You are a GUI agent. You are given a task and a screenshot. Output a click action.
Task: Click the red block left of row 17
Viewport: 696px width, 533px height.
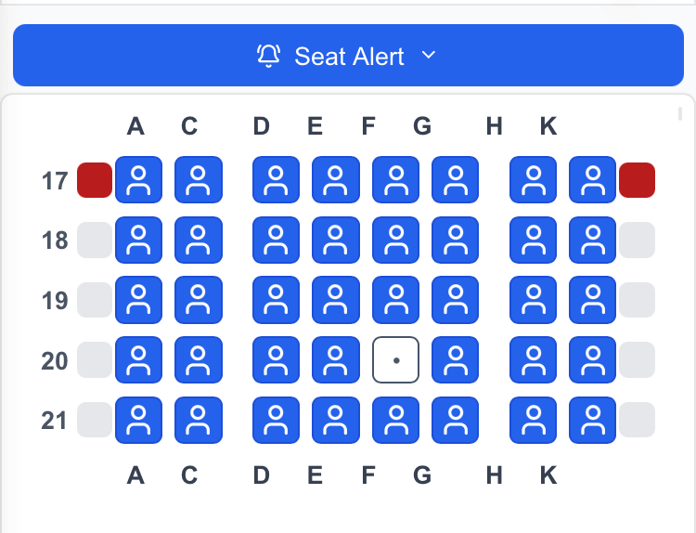pos(95,180)
